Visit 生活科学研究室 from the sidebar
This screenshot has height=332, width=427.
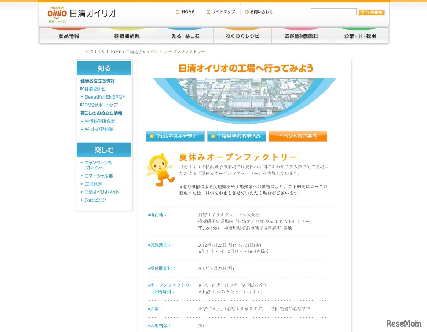click(x=99, y=121)
